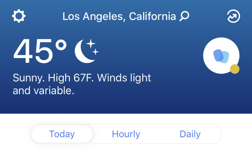Tap the yellow notification dot
Image resolution: width=252 pixels, height=150 pixels.
point(235,69)
